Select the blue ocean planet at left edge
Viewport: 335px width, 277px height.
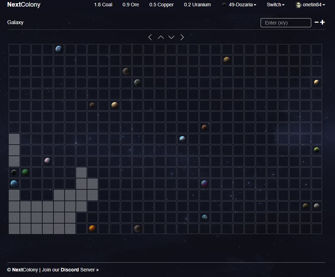(x=14, y=184)
